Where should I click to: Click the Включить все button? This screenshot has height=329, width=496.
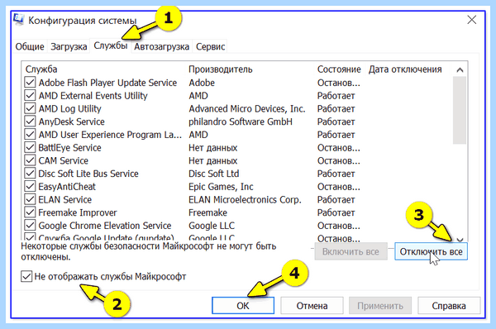click(351, 252)
